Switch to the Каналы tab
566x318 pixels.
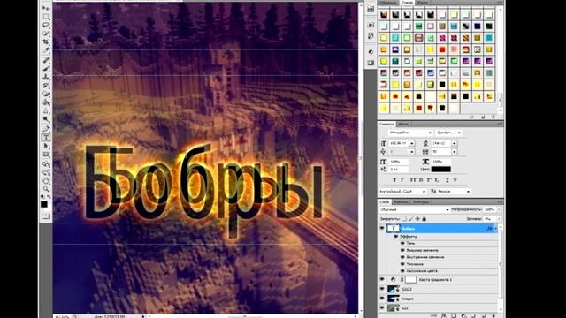[401, 202]
